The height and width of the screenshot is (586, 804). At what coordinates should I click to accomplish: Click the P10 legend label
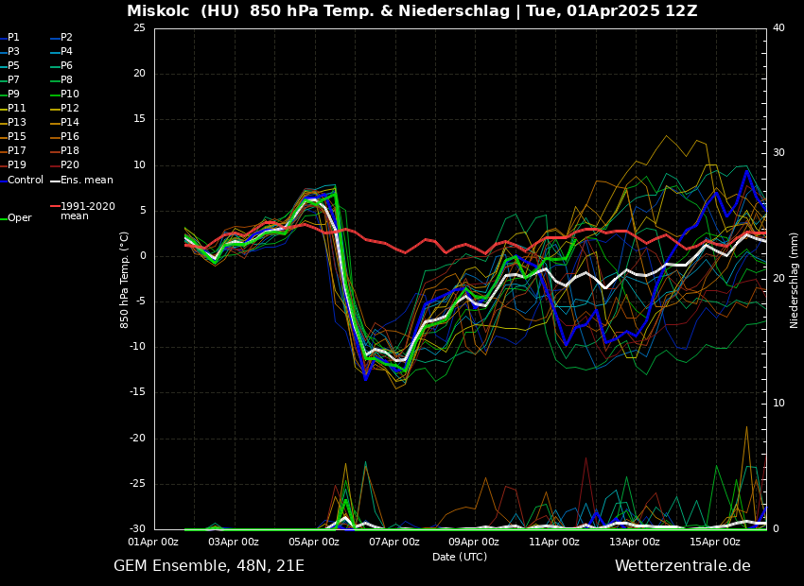pyautogui.click(x=70, y=95)
